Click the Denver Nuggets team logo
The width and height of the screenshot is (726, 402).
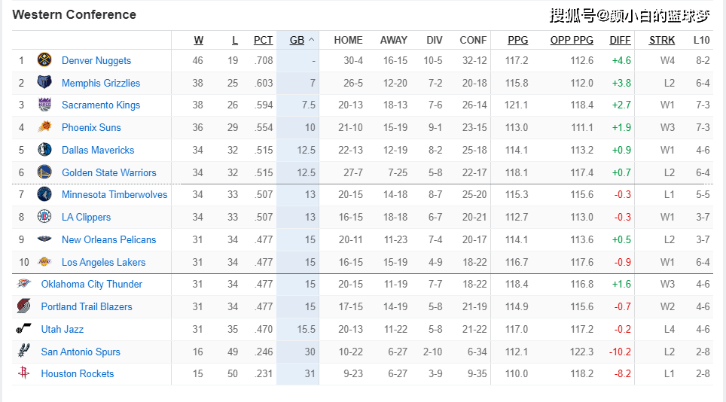[44, 60]
